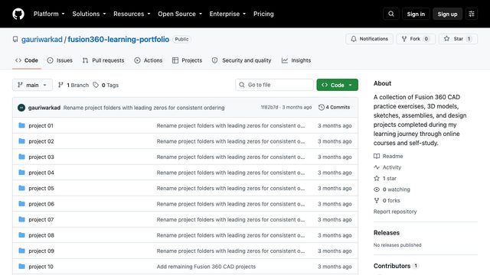Expand the Solutions menu
The height and width of the screenshot is (275, 490).
point(89,14)
